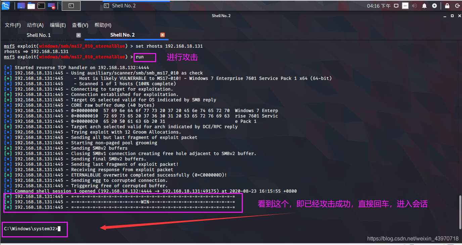The height and width of the screenshot is (245, 462).
Task: Open the display tray icon
Action: click(396, 6)
